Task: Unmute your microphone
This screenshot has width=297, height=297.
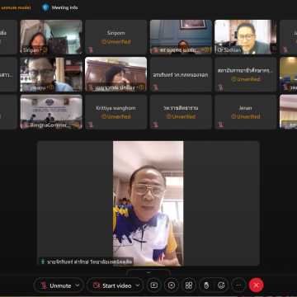Action: pyautogui.click(x=56, y=285)
